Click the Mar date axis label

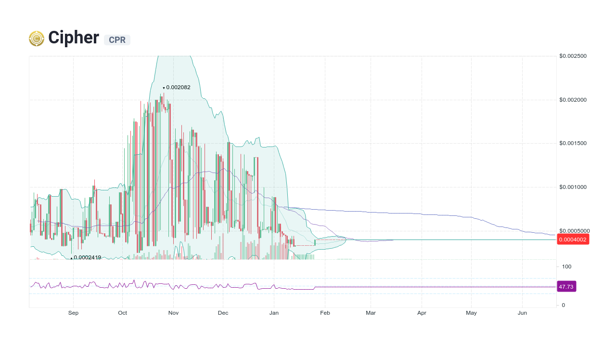[371, 313]
